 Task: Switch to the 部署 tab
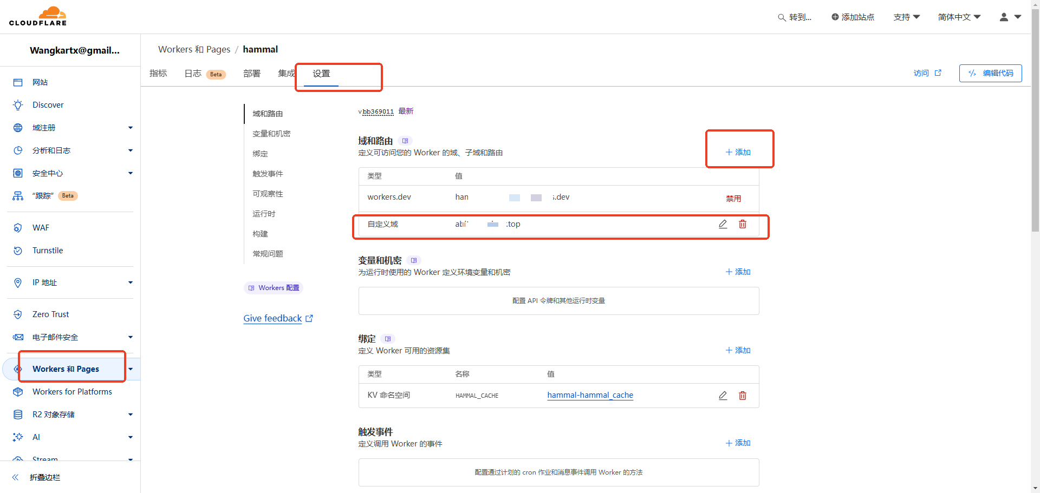(x=252, y=73)
